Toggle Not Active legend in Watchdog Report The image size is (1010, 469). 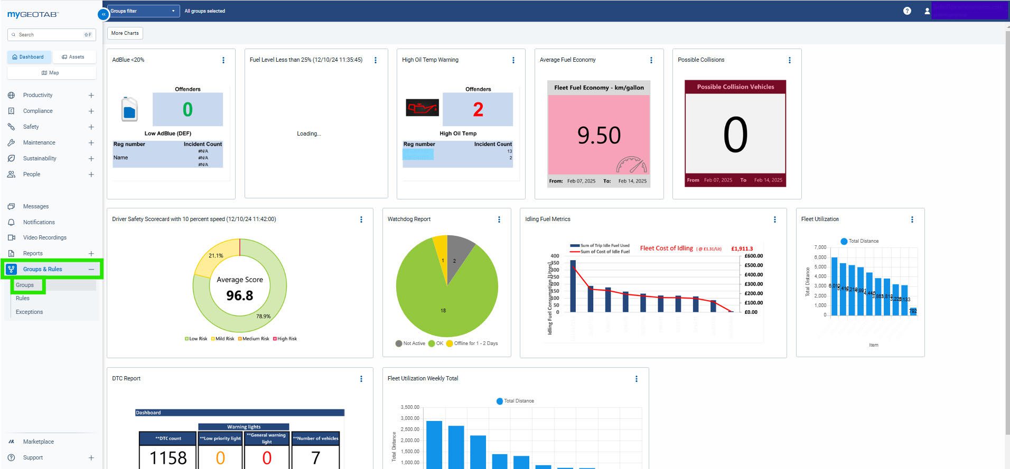click(410, 343)
